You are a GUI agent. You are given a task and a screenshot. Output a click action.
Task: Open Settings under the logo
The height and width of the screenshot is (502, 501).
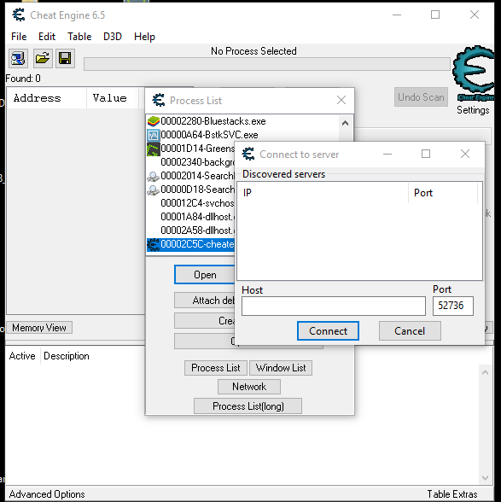[x=473, y=110]
